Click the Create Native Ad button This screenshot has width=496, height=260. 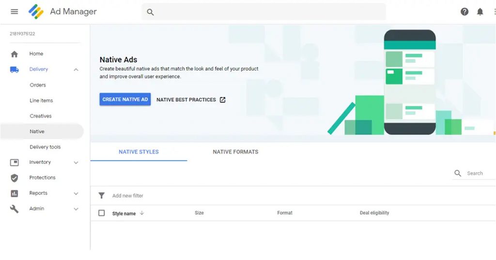(x=125, y=100)
